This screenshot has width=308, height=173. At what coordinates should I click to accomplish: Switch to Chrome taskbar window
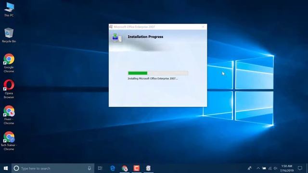click(x=125, y=168)
